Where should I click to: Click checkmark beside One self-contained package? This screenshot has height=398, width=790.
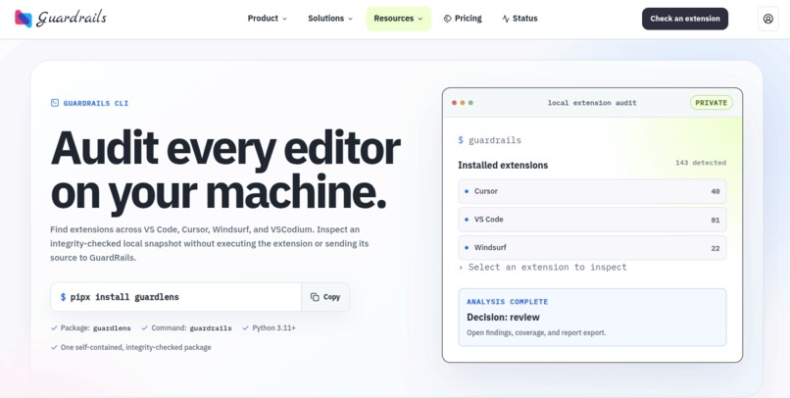54,347
